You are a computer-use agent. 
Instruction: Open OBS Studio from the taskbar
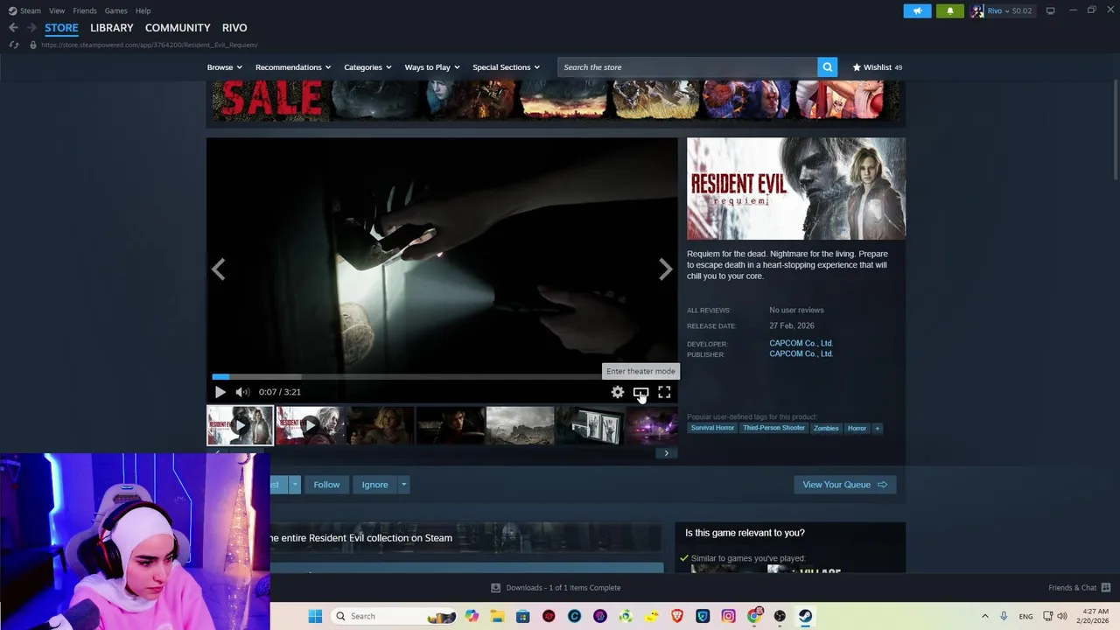point(780,616)
